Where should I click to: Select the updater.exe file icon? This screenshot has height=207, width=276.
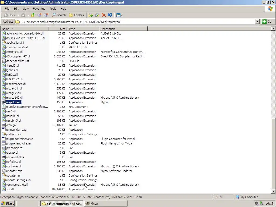[x=4, y=171]
